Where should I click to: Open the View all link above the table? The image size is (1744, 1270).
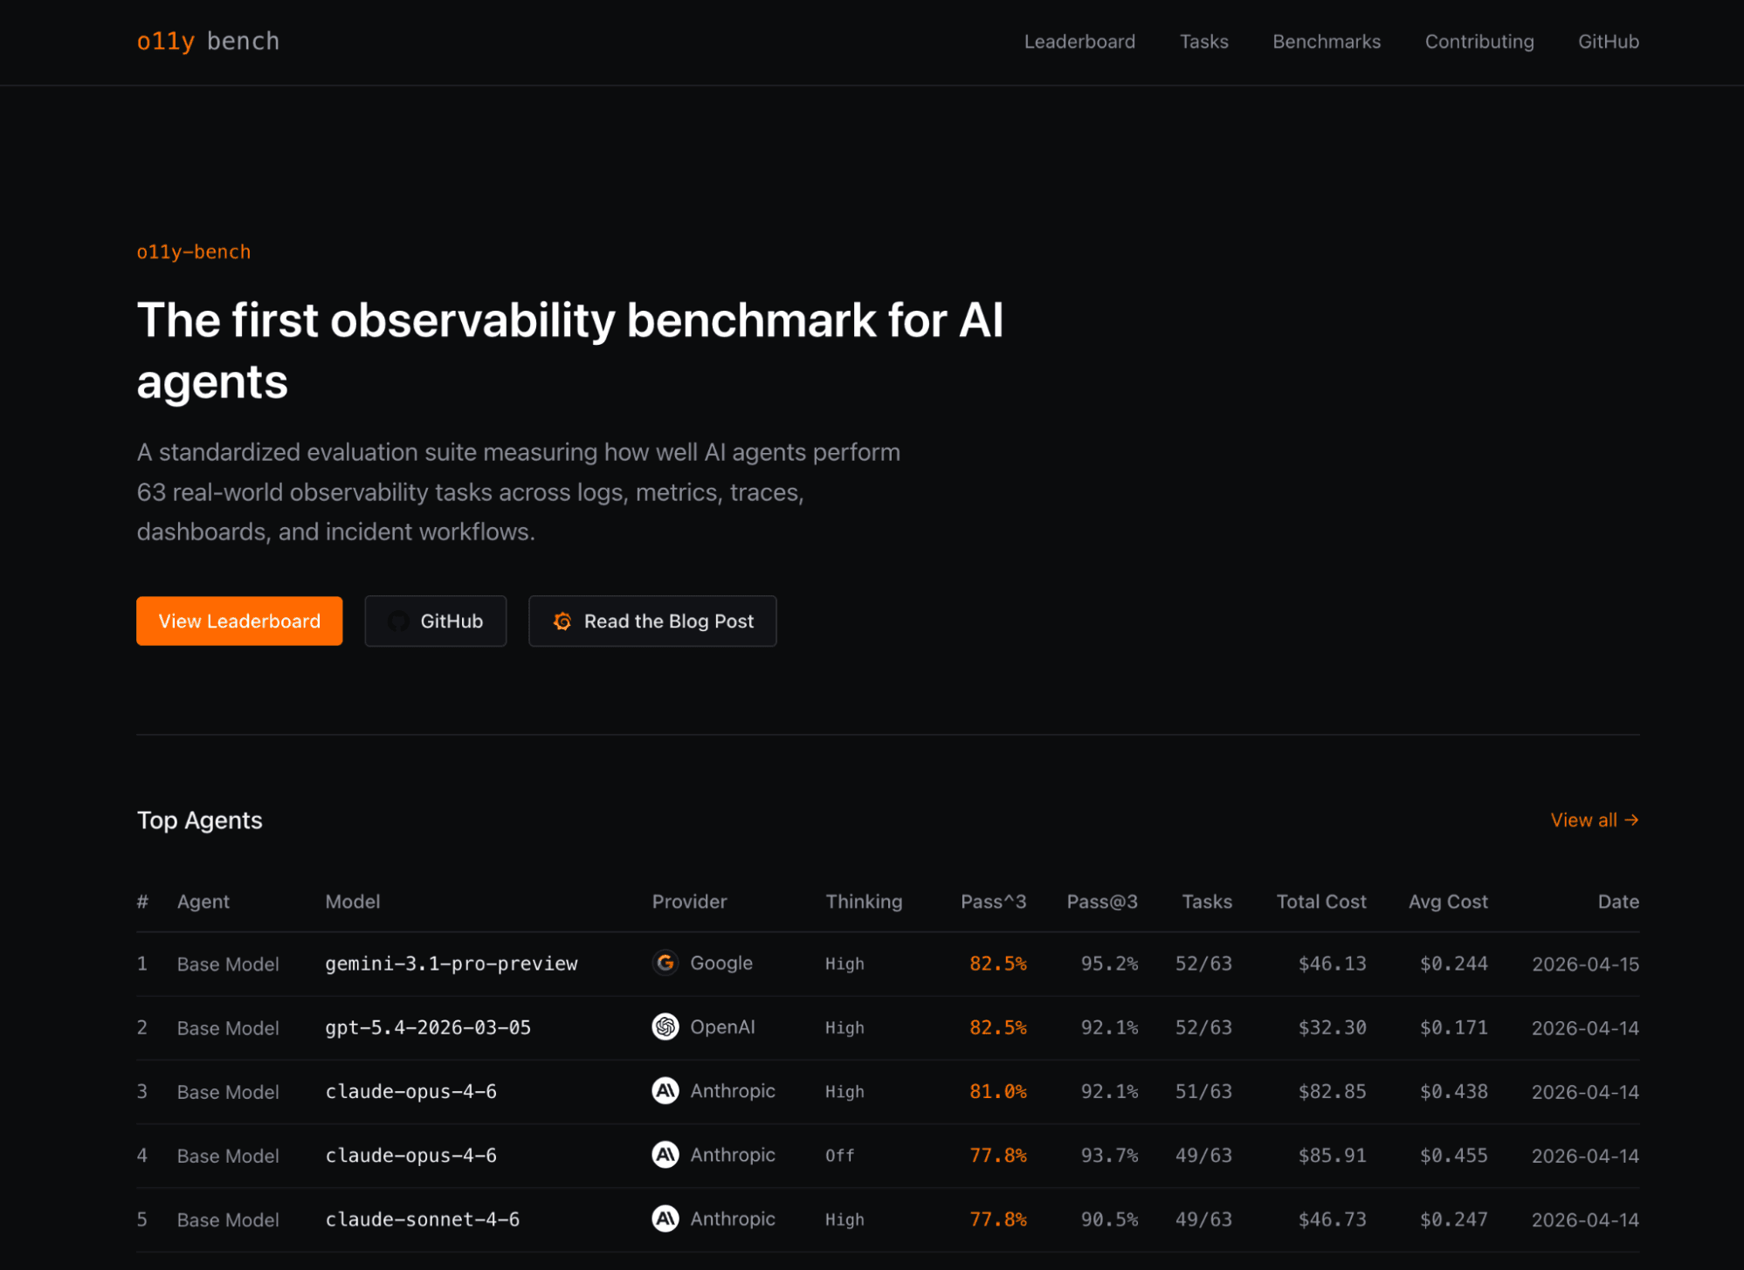click(x=1585, y=820)
